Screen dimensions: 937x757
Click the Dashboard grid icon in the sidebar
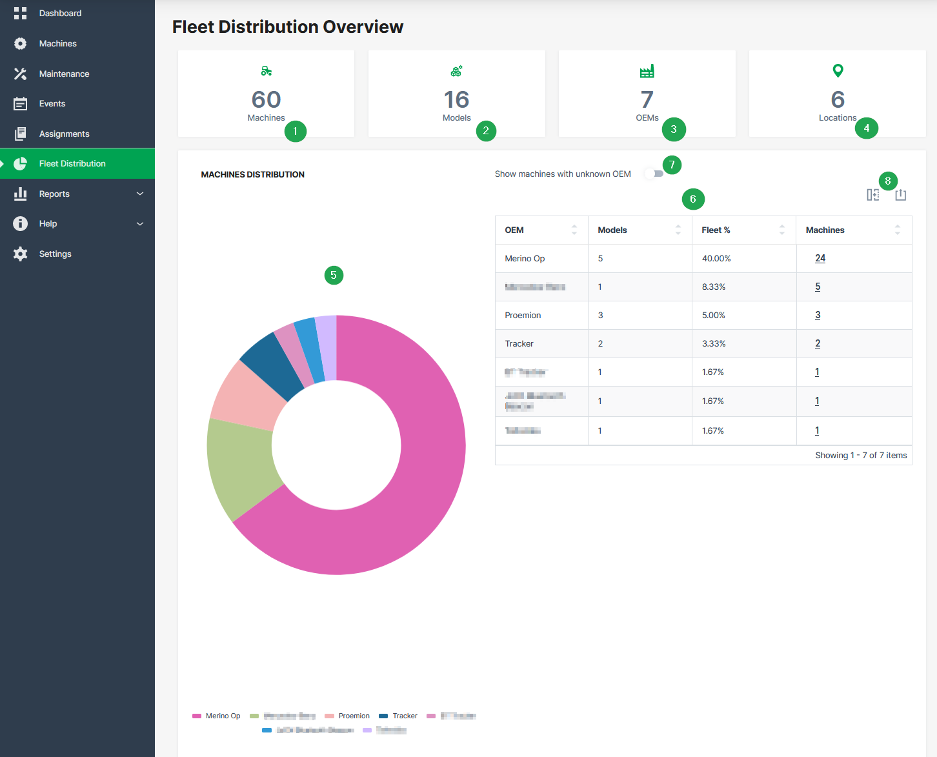20,14
